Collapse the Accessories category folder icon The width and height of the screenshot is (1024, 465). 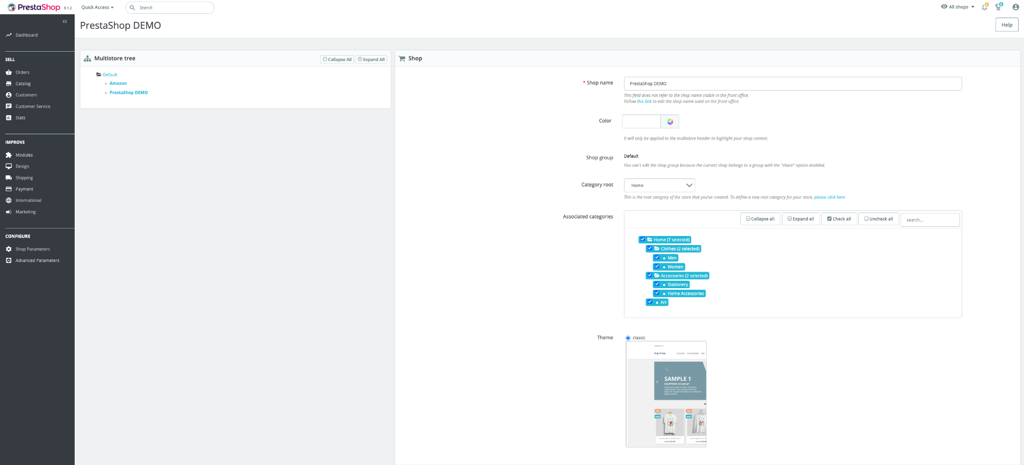(x=657, y=276)
